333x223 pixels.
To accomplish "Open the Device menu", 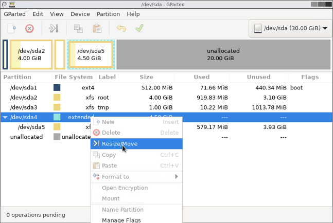I will (x=80, y=14).
